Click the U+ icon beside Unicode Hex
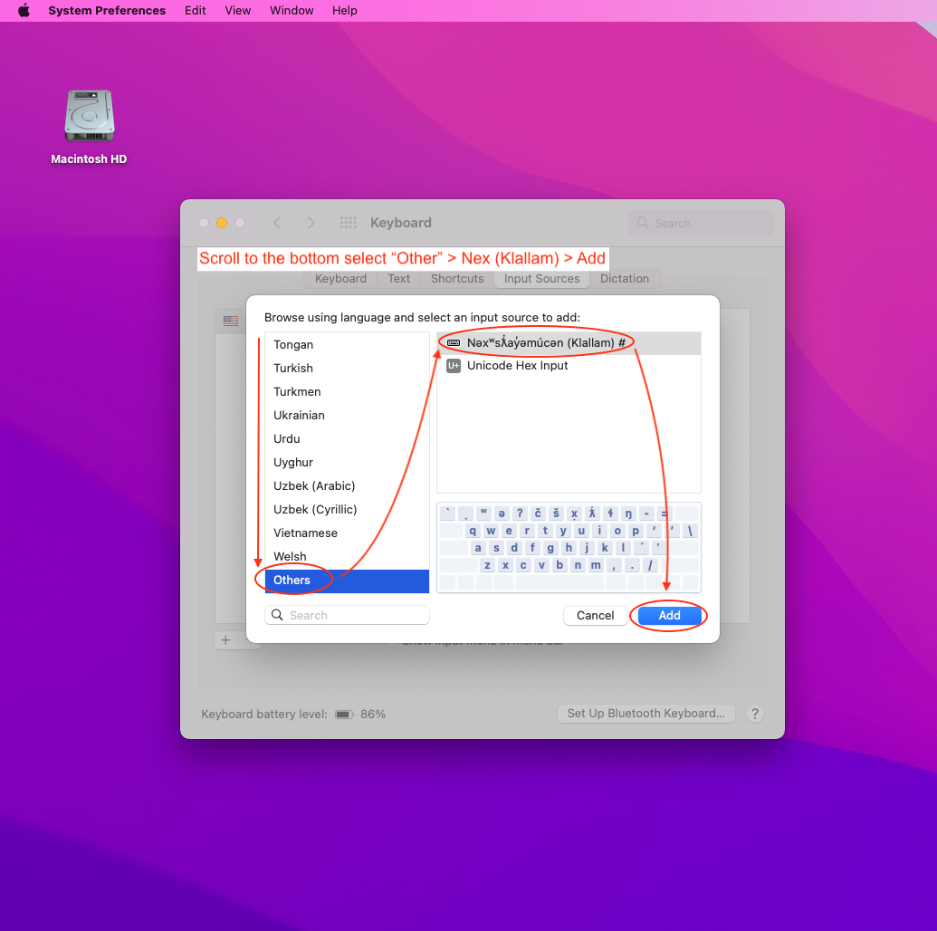 tap(454, 365)
